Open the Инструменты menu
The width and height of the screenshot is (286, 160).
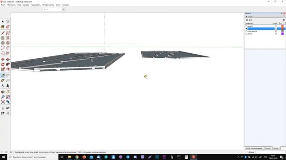point(48,5)
